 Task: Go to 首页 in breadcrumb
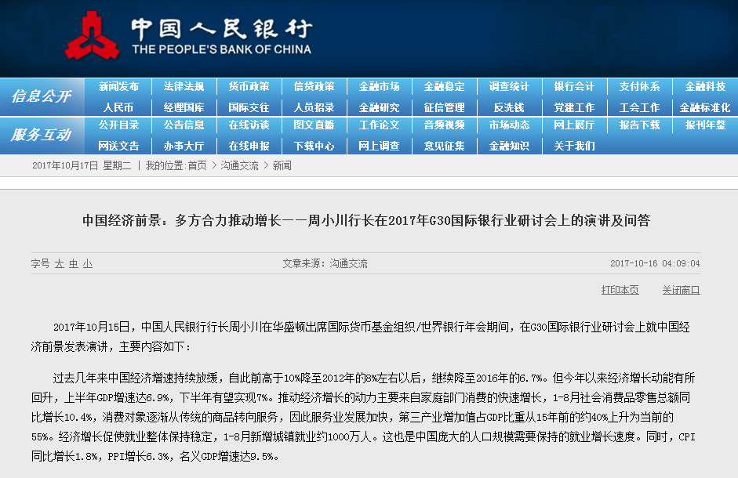[x=197, y=165]
